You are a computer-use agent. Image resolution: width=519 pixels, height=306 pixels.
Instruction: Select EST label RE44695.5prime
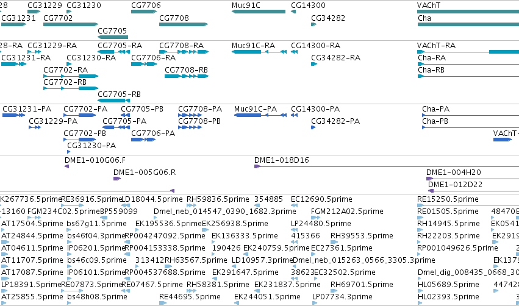(190, 297)
